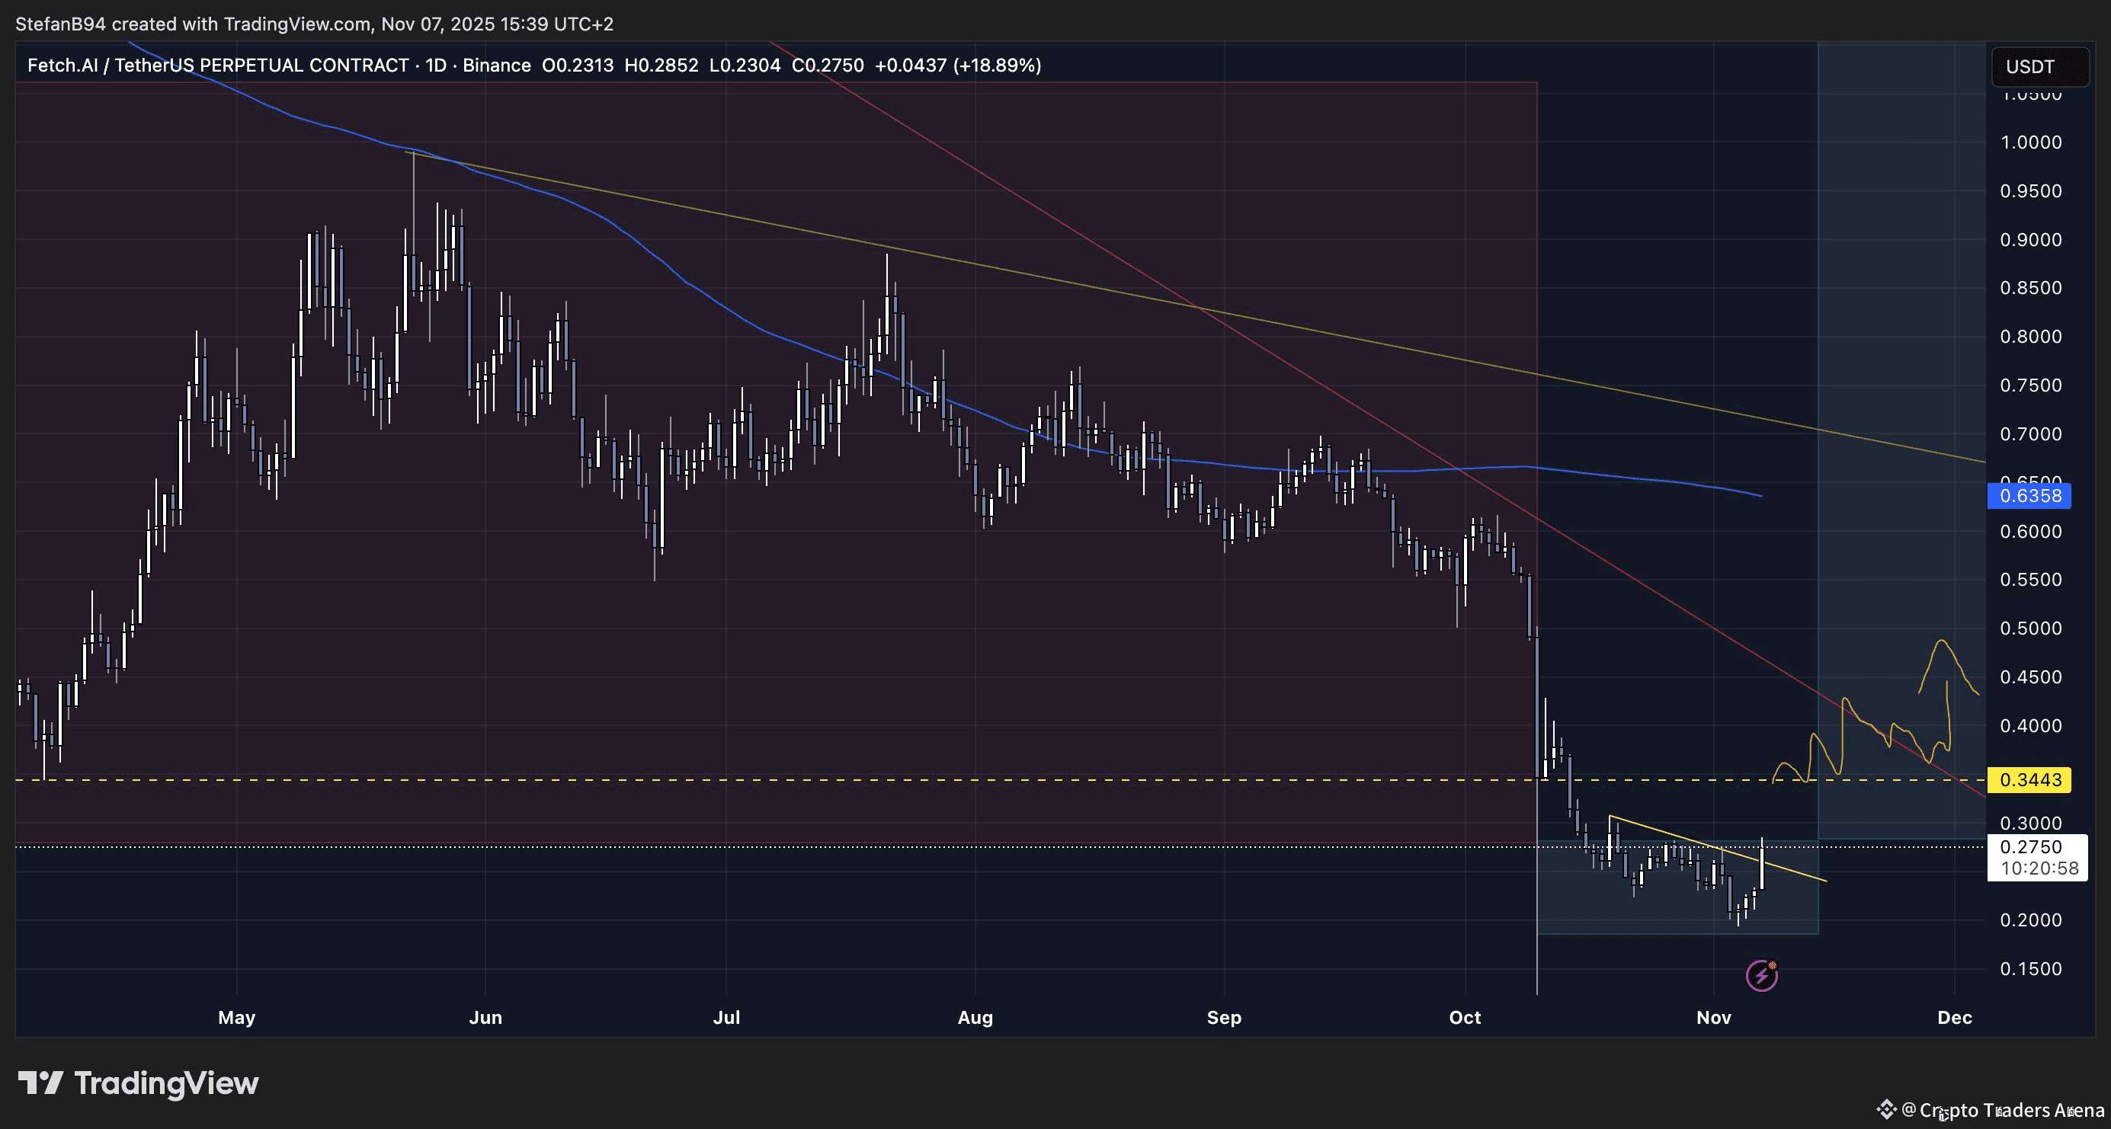Click the Sep label on the time axis
Screen dimensions: 2111x1129
(1225, 1018)
